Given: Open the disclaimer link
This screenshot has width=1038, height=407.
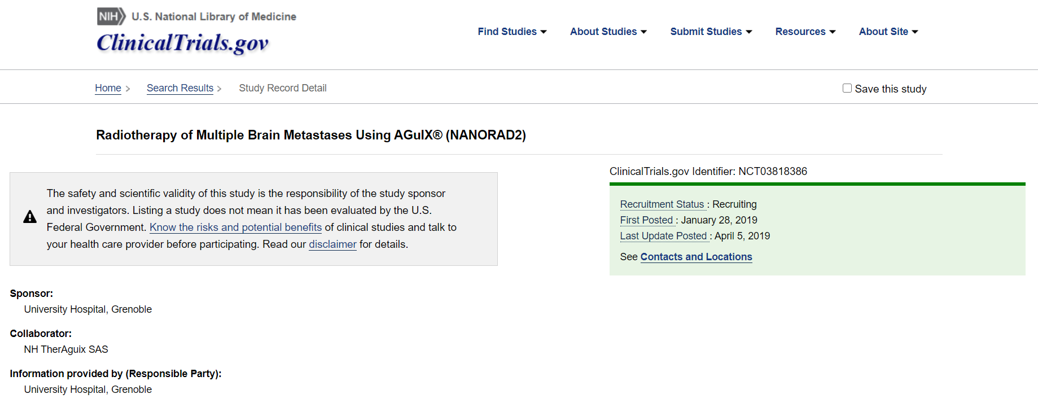Looking at the screenshot, I should point(332,244).
